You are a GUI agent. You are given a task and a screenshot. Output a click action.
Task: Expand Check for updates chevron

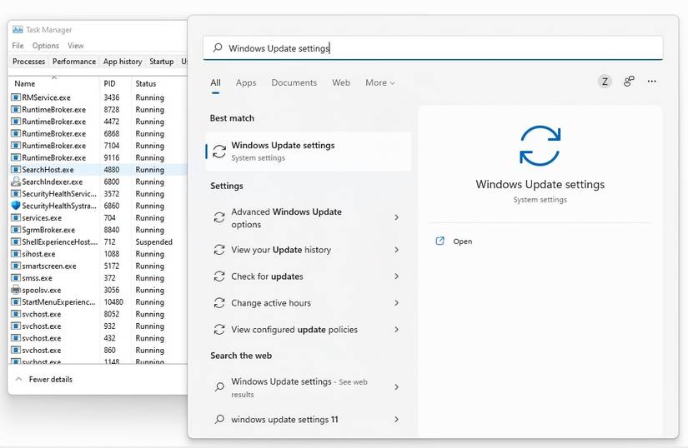pyautogui.click(x=396, y=276)
